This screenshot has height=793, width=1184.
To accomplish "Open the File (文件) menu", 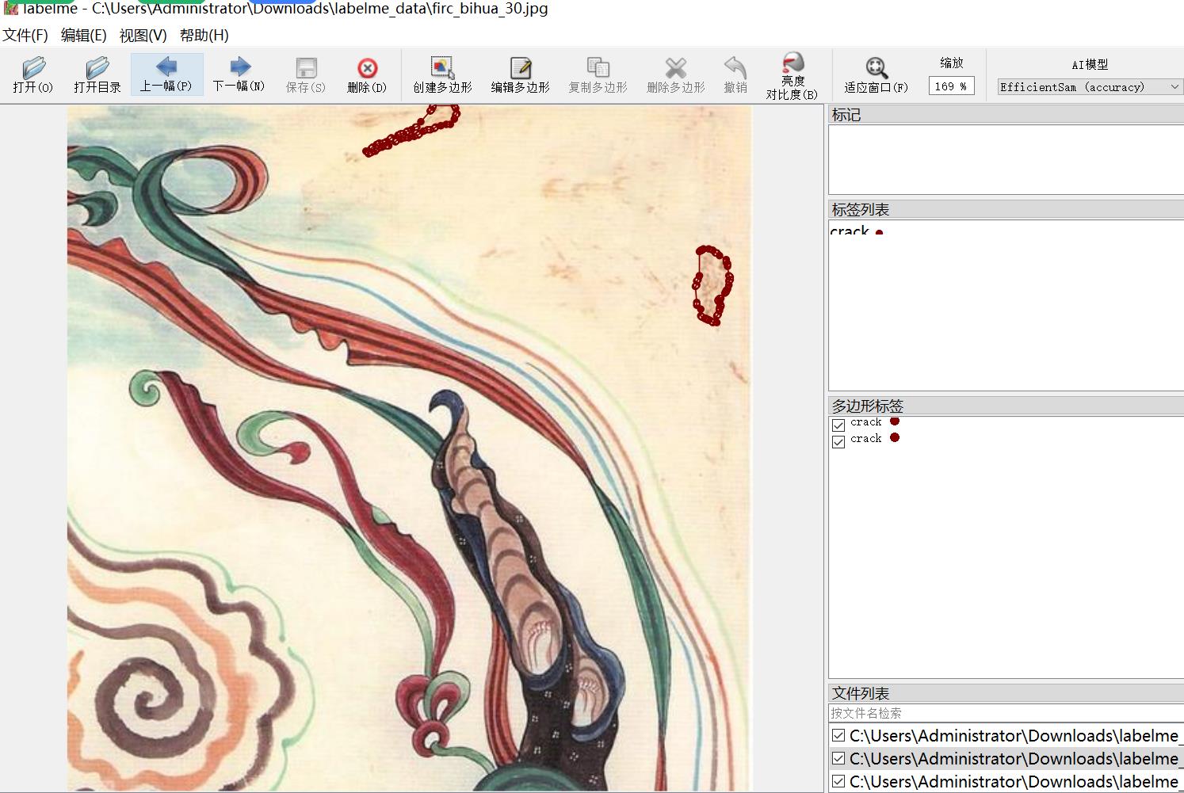I will (x=25, y=35).
